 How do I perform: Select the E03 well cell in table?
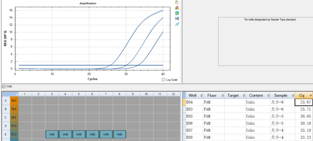(194, 109)
